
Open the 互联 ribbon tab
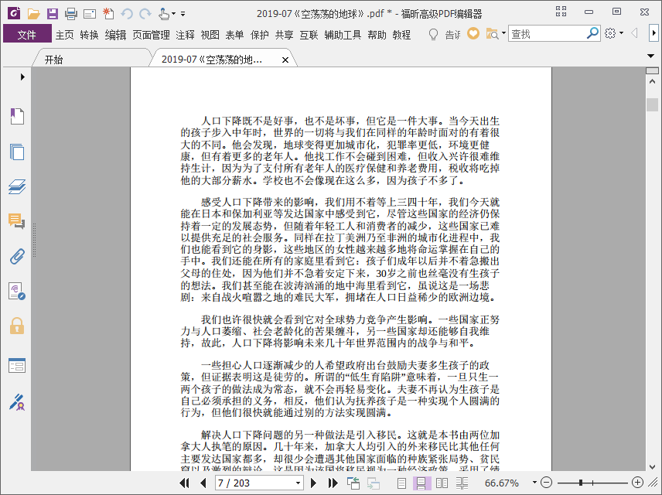point(309,35)
